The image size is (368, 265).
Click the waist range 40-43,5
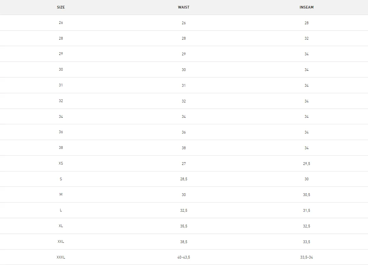tap(183, 257)
